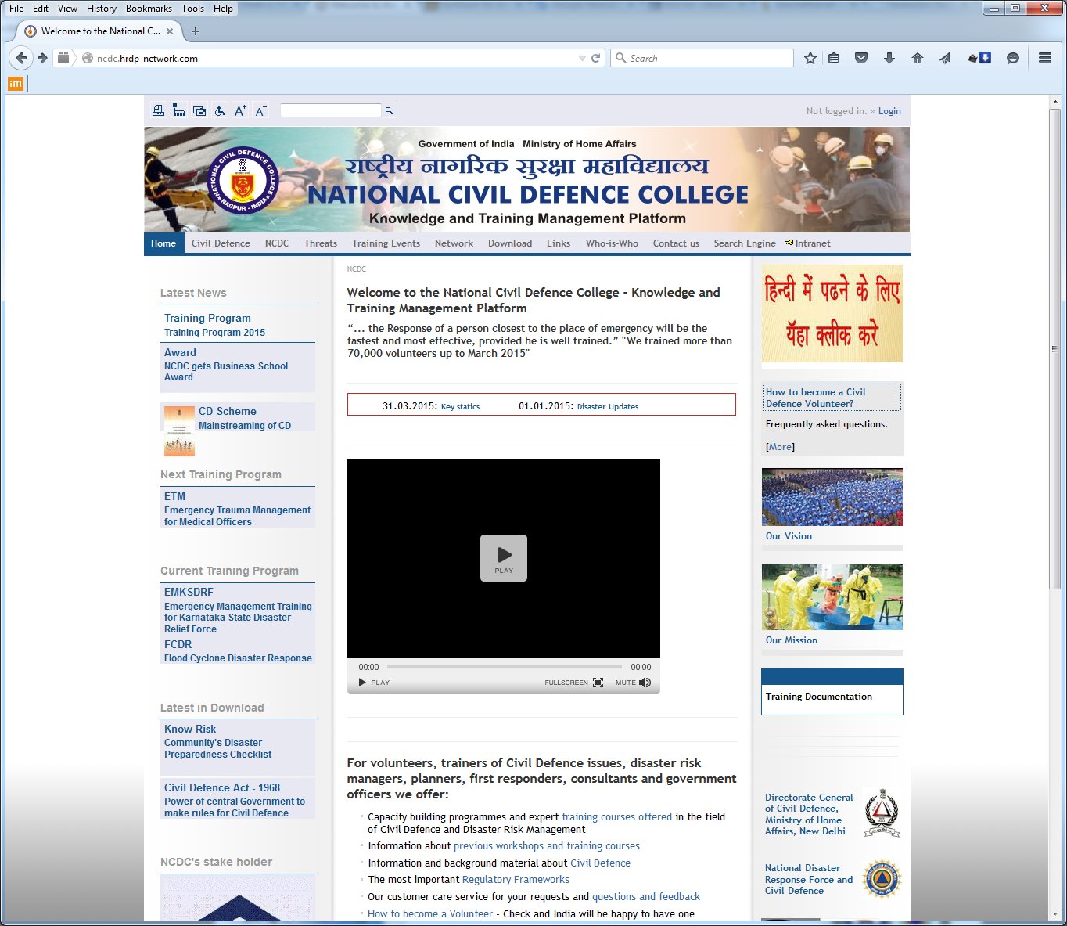Open the Download navigation item

[x=510, y=243]
